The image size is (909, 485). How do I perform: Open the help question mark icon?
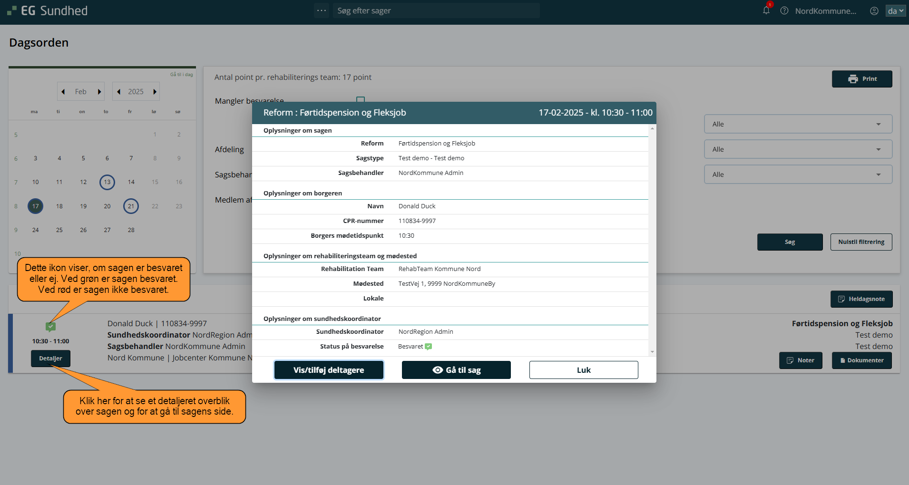[x=784, y=10]
